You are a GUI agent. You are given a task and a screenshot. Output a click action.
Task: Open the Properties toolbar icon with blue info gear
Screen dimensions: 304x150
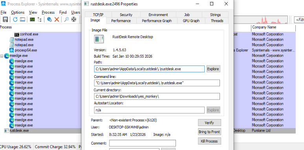[x=49, y=19]
